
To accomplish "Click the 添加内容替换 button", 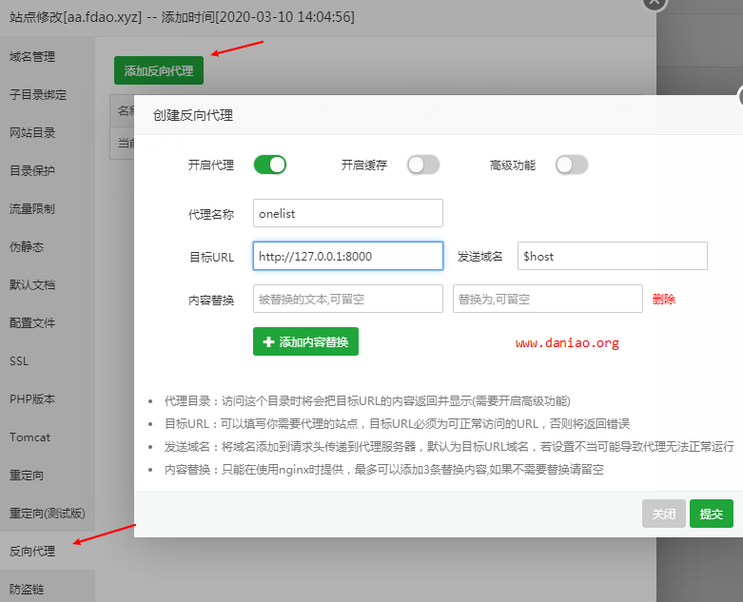I will pyautogui.click(x=305, y=341).
